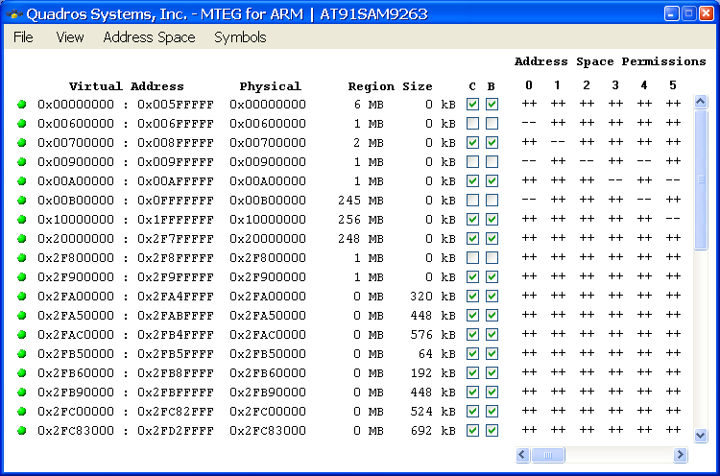
Task: Click the horizontal scrollbar thumb
Action: point(547,455)
